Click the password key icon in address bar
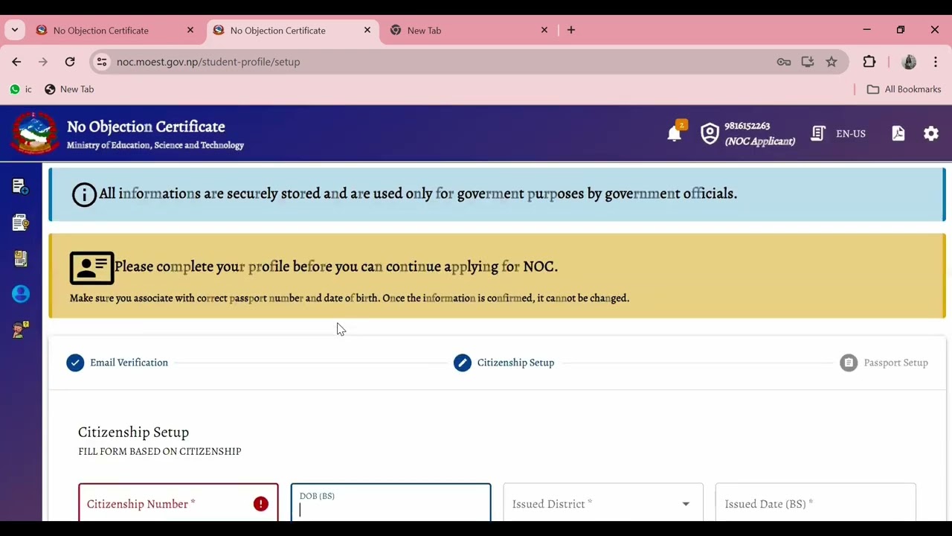Viewport: 952px width, 536px height. pos(784,62)
